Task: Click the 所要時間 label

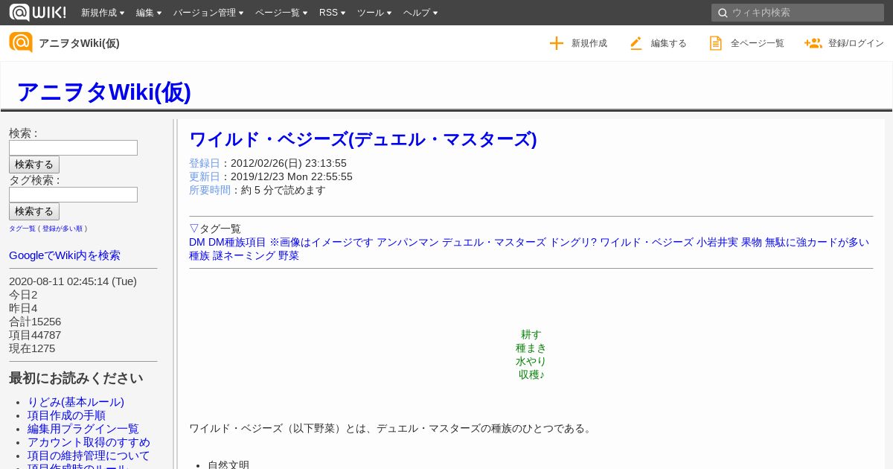Action: (x=210, y=190)
